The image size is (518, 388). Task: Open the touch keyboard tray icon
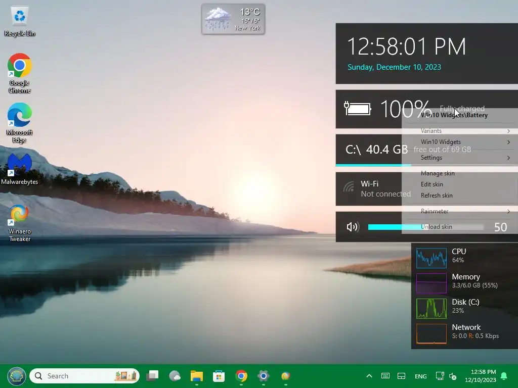click(385, 376)
